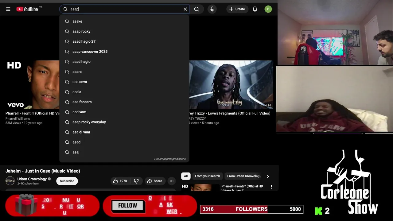Viewport: 393px width, 221px height.
Task: Run search with the magnifier button
Action: tap(197, 9)
